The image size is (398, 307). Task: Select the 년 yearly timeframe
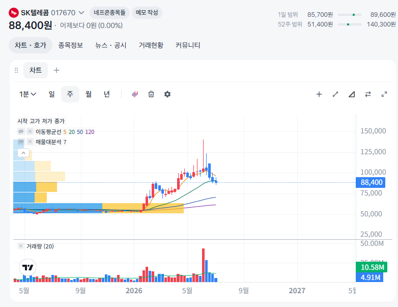(x=107, y=94)
